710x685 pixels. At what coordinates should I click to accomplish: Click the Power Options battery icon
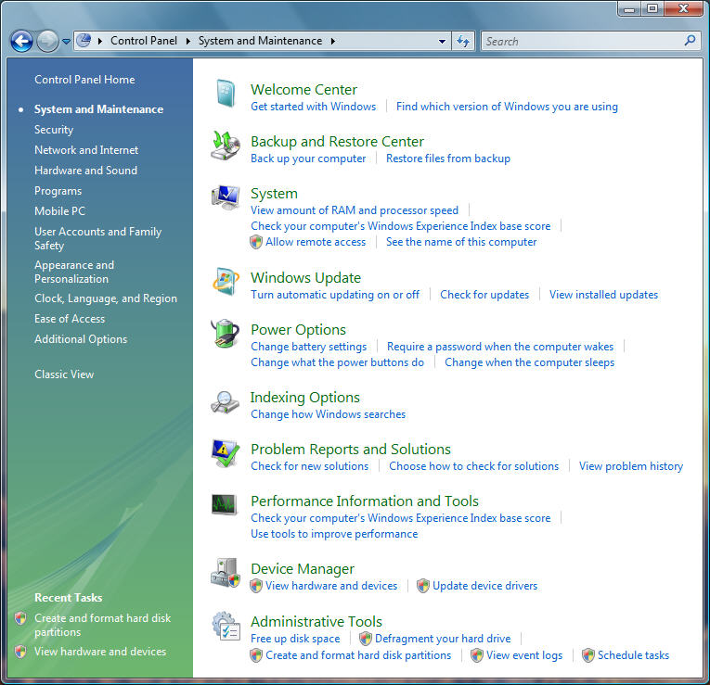click(x=226, y=335)
